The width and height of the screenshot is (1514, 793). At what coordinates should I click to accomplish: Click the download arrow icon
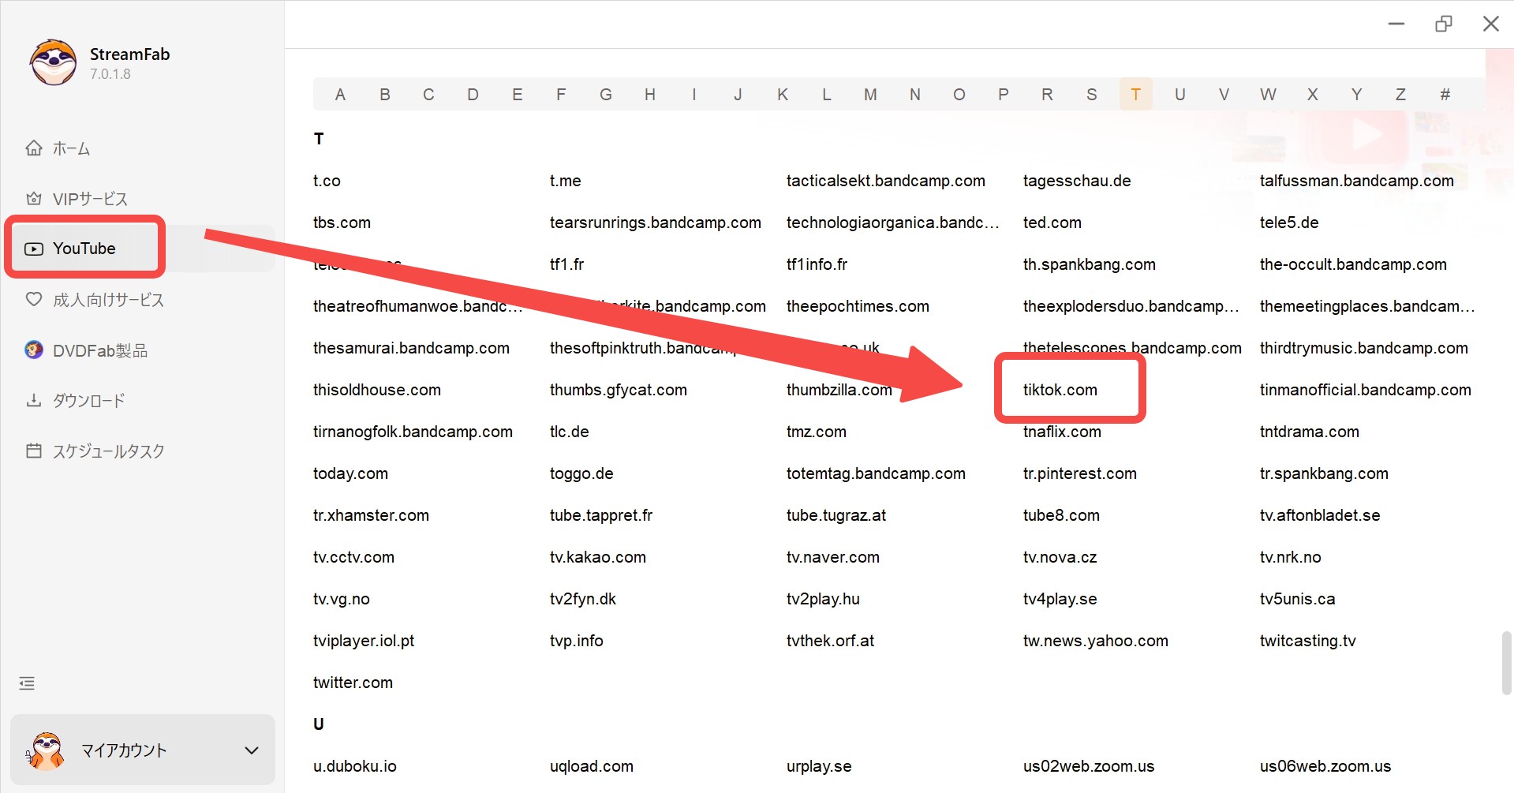point(34,400)
